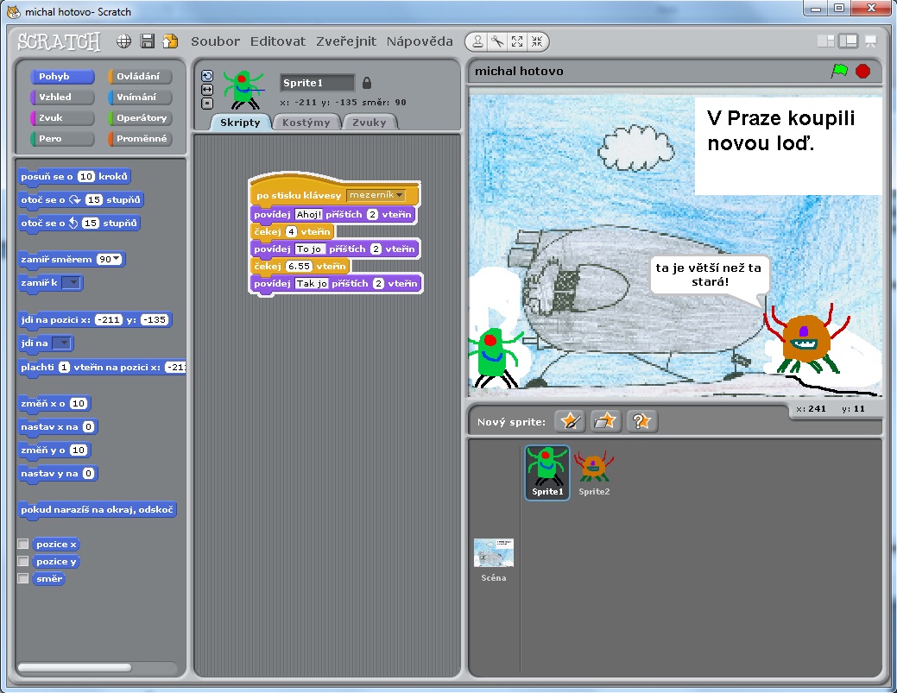The height and width of the screenshot is (693, 897).
Task: Paint a new sprite with brush-star icon
Action: click(570, 421)
